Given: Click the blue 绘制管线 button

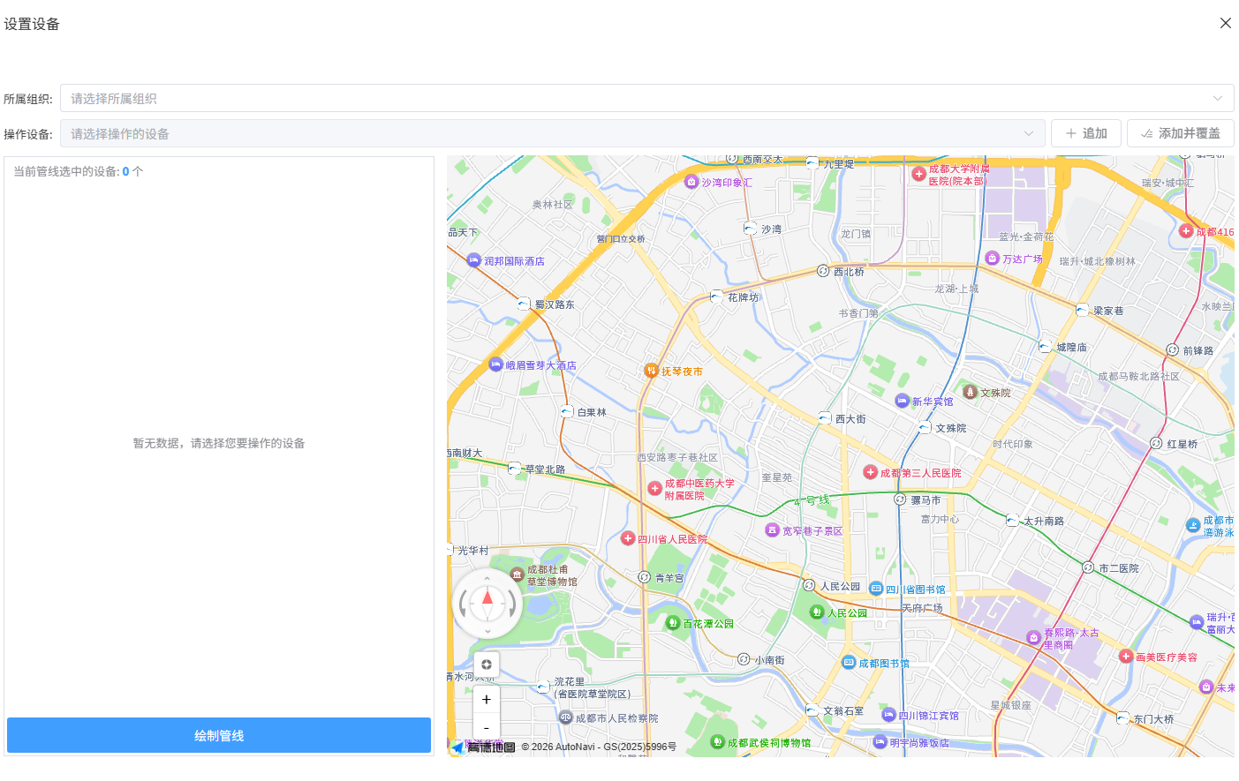Looking at the screenshot, I should [219, 735].
